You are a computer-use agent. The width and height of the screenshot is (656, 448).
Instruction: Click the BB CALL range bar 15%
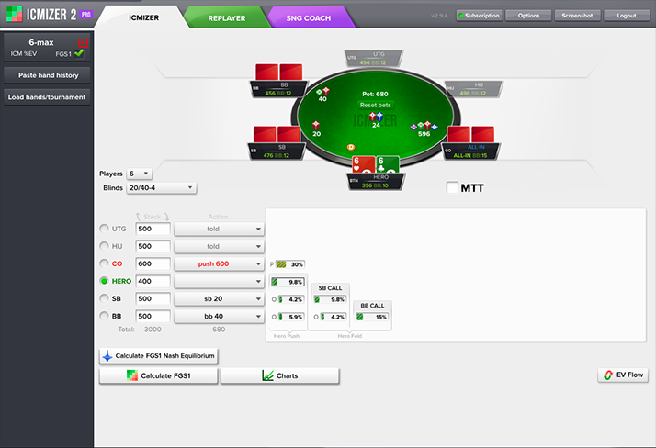(x=372, y=318)
